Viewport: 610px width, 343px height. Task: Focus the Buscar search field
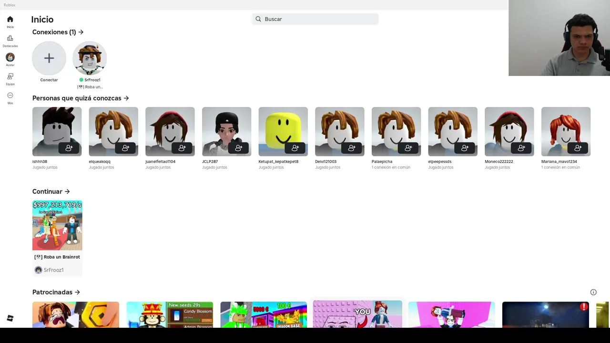(x=315, y=19)
